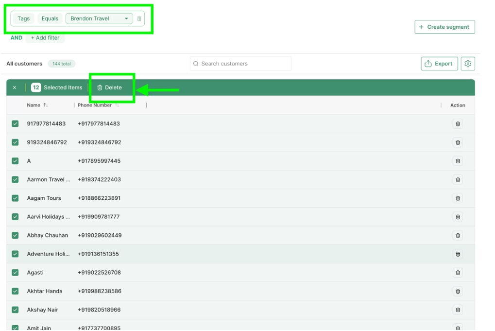Image resolution: width=495 pixels, height=331 pixels.
Task: Uncheck the checkbox for Aagam Tours
Action: pos(15,198)
